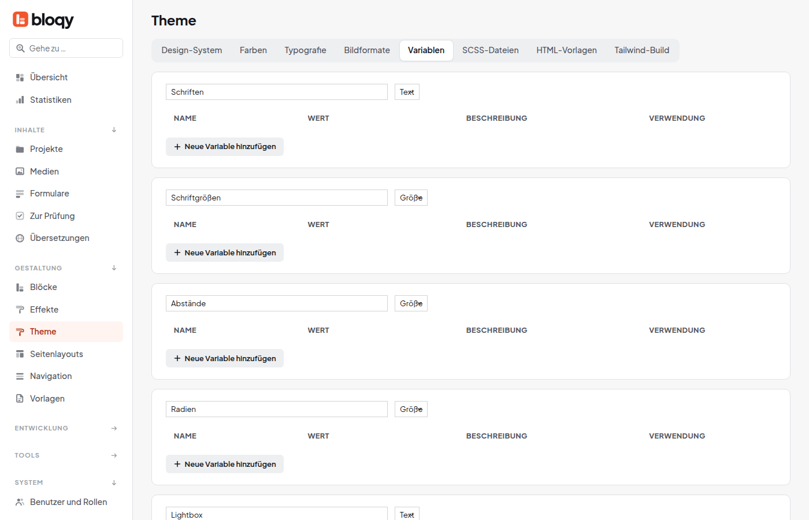Screen dimensions: 809x520
Task: Switch to the Design-System tab
Action: [192, 50]
